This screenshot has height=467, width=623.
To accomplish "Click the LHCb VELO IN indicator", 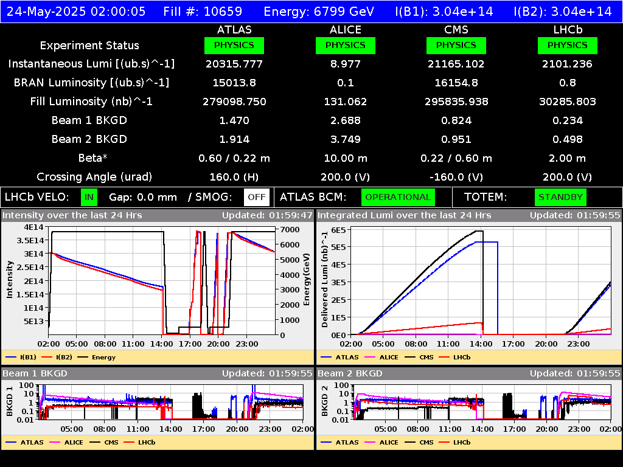I will point(89,198).
